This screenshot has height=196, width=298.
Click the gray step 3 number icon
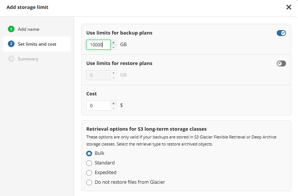(x=11, y=59)
